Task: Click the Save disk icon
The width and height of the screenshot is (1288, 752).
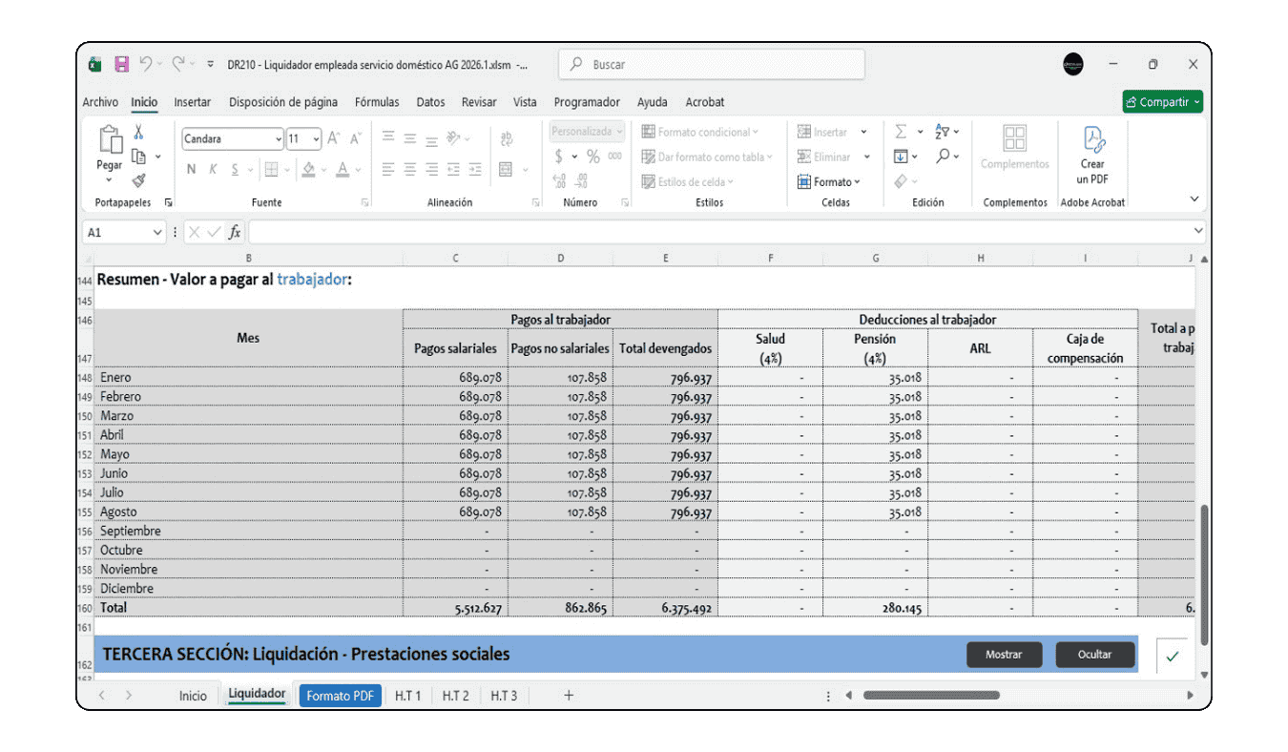Action: [121, 65]
